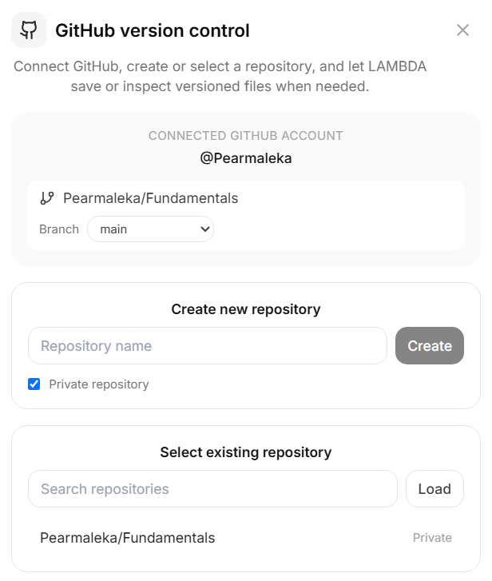
Task: Click the chevron arrow in branch selector
Action: pos(205,229)
